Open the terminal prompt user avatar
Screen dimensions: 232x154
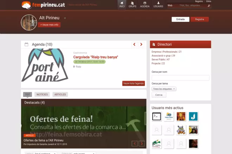(x=156, y=117)
